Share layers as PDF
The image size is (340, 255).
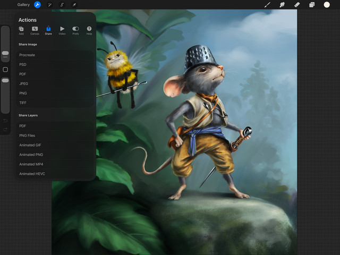click(55, 126)
